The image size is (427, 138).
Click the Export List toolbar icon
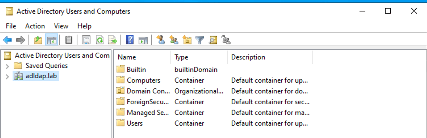(x=113, y=40)
